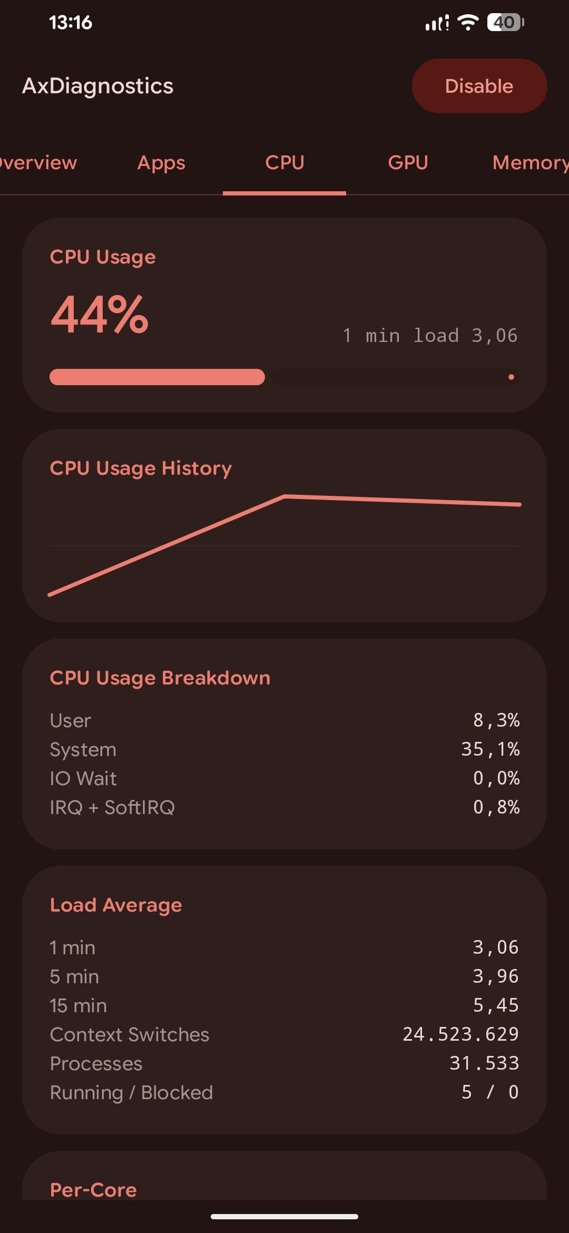Viewport: 569px width, 1233px height.
Task: Tap the Disable button
Action: (479, 86)
